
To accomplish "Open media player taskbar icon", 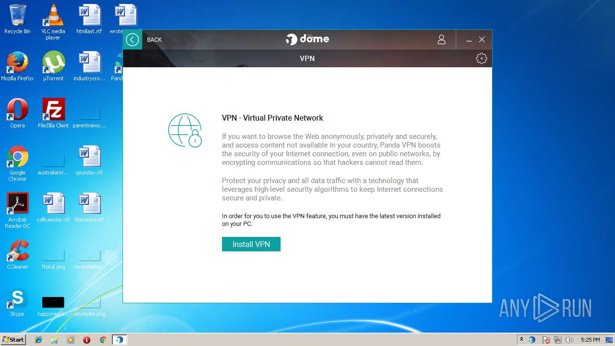I will pos(71,340).
